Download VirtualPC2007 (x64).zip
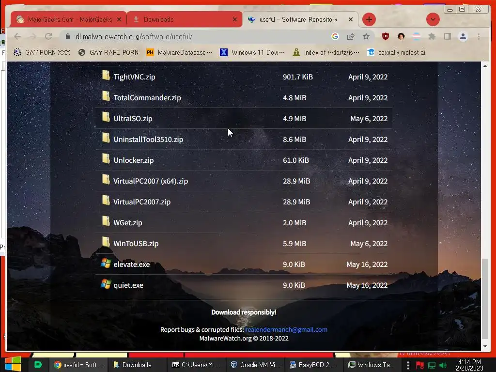This screenshot has height=372, width=496. pos(151,181)
